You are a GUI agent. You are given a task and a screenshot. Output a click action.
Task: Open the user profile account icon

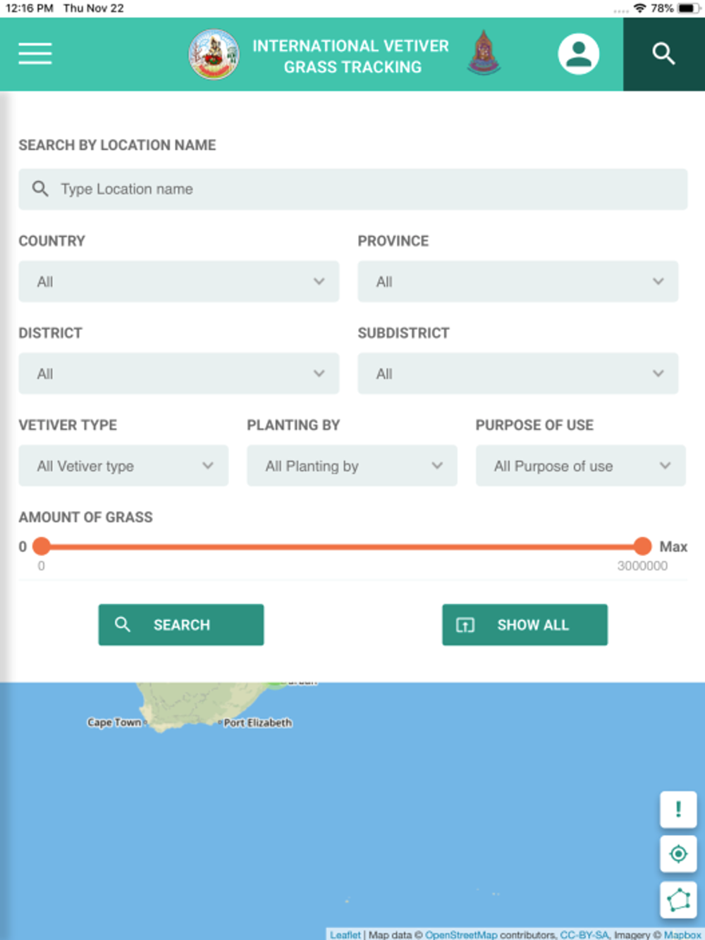[579, 54]
